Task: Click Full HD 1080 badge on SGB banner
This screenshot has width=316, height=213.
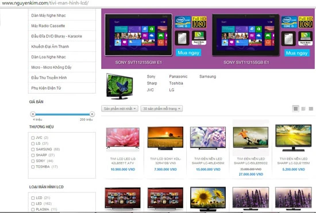Action: click(x=306, y=22)
